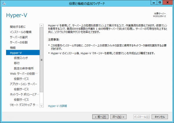Select インストールの種類 in the sidebar
The image size is (174, 123).
pyautogui.click(x=20, y=32)
